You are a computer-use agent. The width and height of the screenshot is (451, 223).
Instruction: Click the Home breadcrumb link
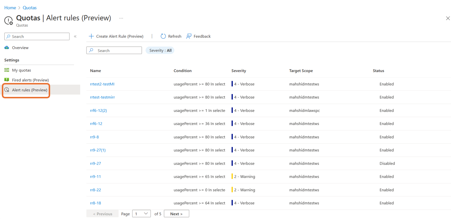coord(10,8)
